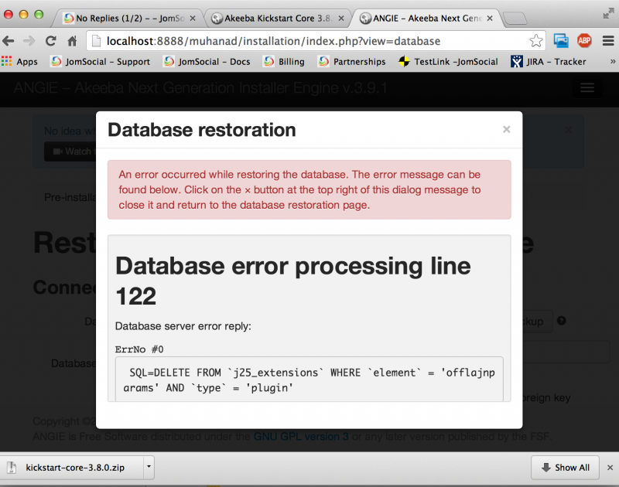Open the Chrome hamburger menu

click(x=608, y=41)
